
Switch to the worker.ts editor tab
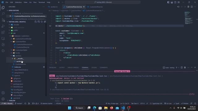(x=53, y=7)
